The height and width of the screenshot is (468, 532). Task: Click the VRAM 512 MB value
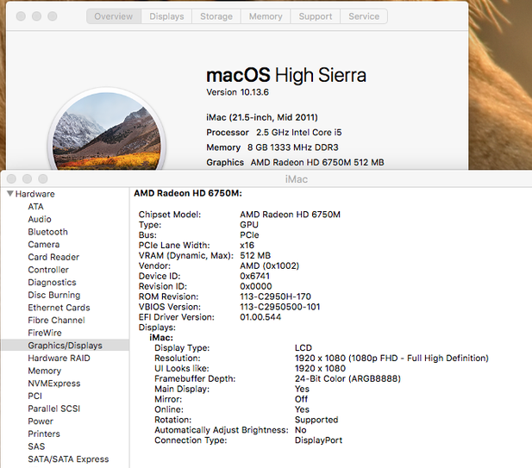255,255
